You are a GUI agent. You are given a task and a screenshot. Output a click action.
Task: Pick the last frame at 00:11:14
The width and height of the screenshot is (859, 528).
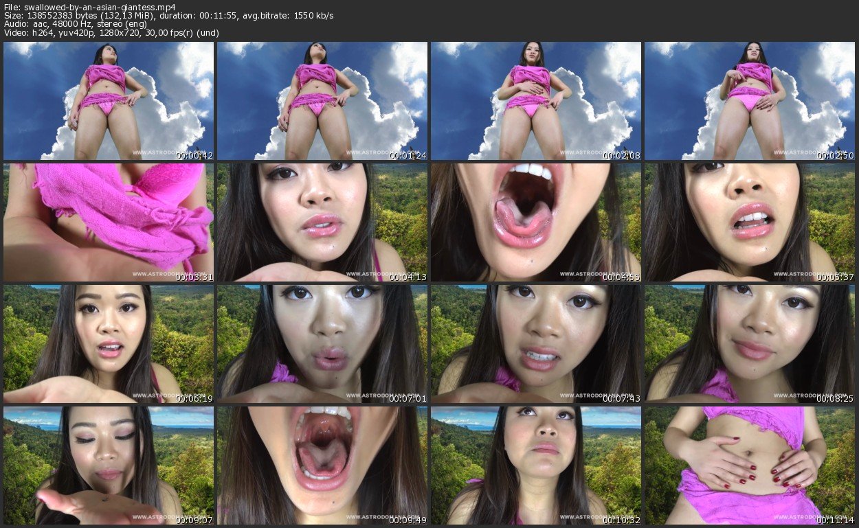750,466
